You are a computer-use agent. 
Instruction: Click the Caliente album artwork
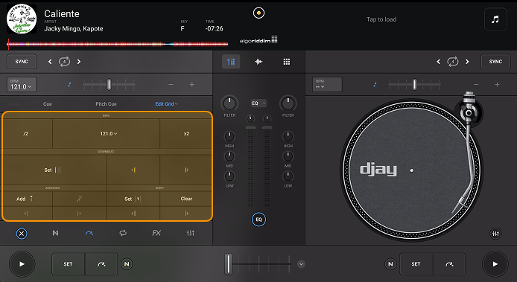tap(22, 19)
